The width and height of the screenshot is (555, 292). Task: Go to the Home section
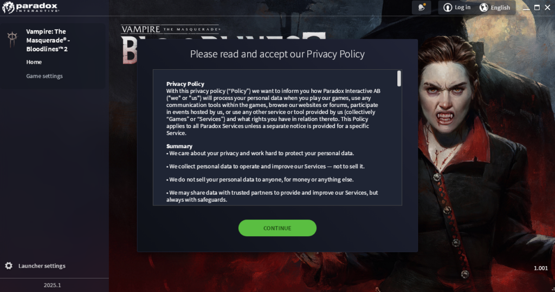34,62
